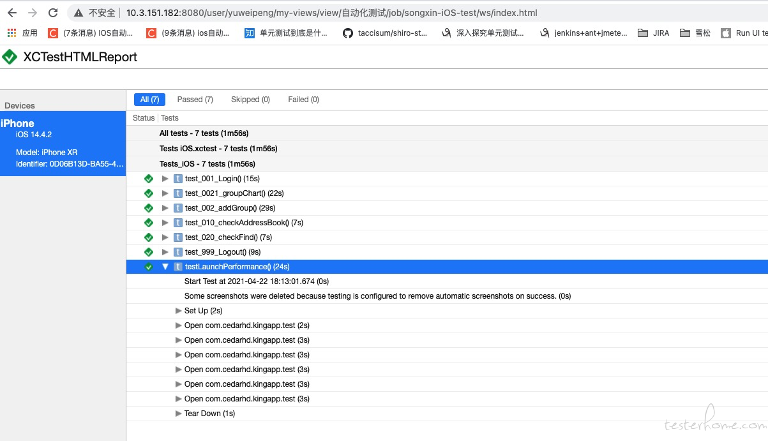768x441 pixels.
Task: Expand test_020_checkFind() with its triangle
Action: [165, 237]
